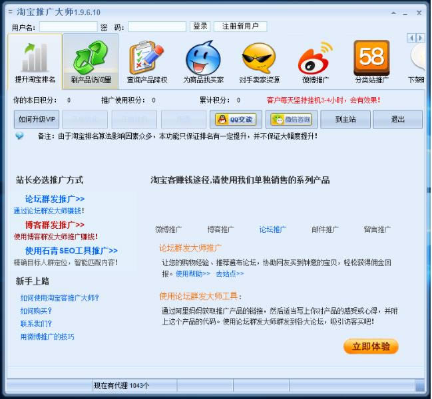Open the 如何购买? link

coord(36,311)
